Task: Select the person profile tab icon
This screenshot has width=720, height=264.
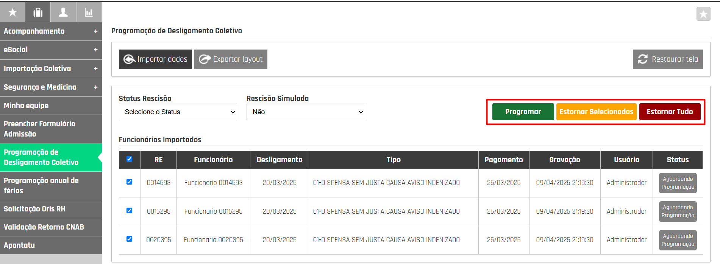Action: (x=63, y=12)
